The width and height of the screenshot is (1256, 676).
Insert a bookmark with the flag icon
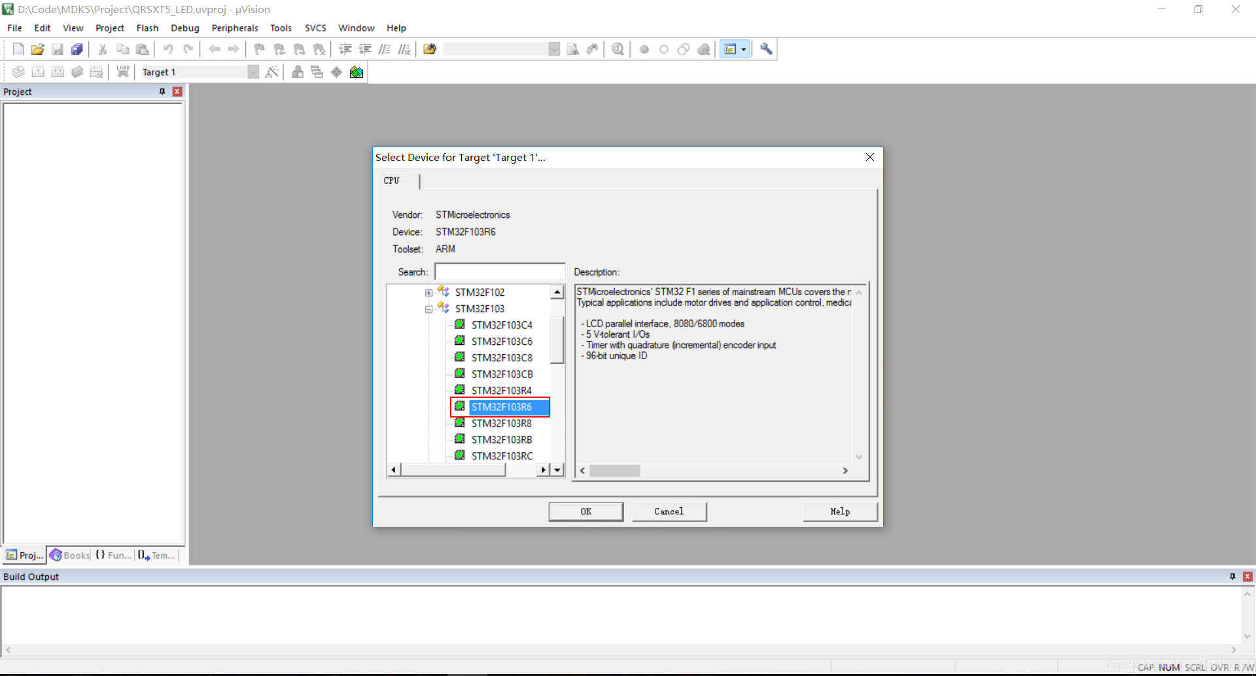click(x=260, y=49)
